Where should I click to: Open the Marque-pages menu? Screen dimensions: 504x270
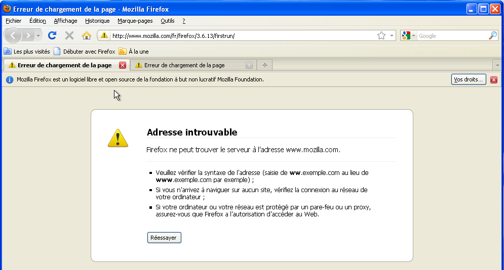coord(135,21)
